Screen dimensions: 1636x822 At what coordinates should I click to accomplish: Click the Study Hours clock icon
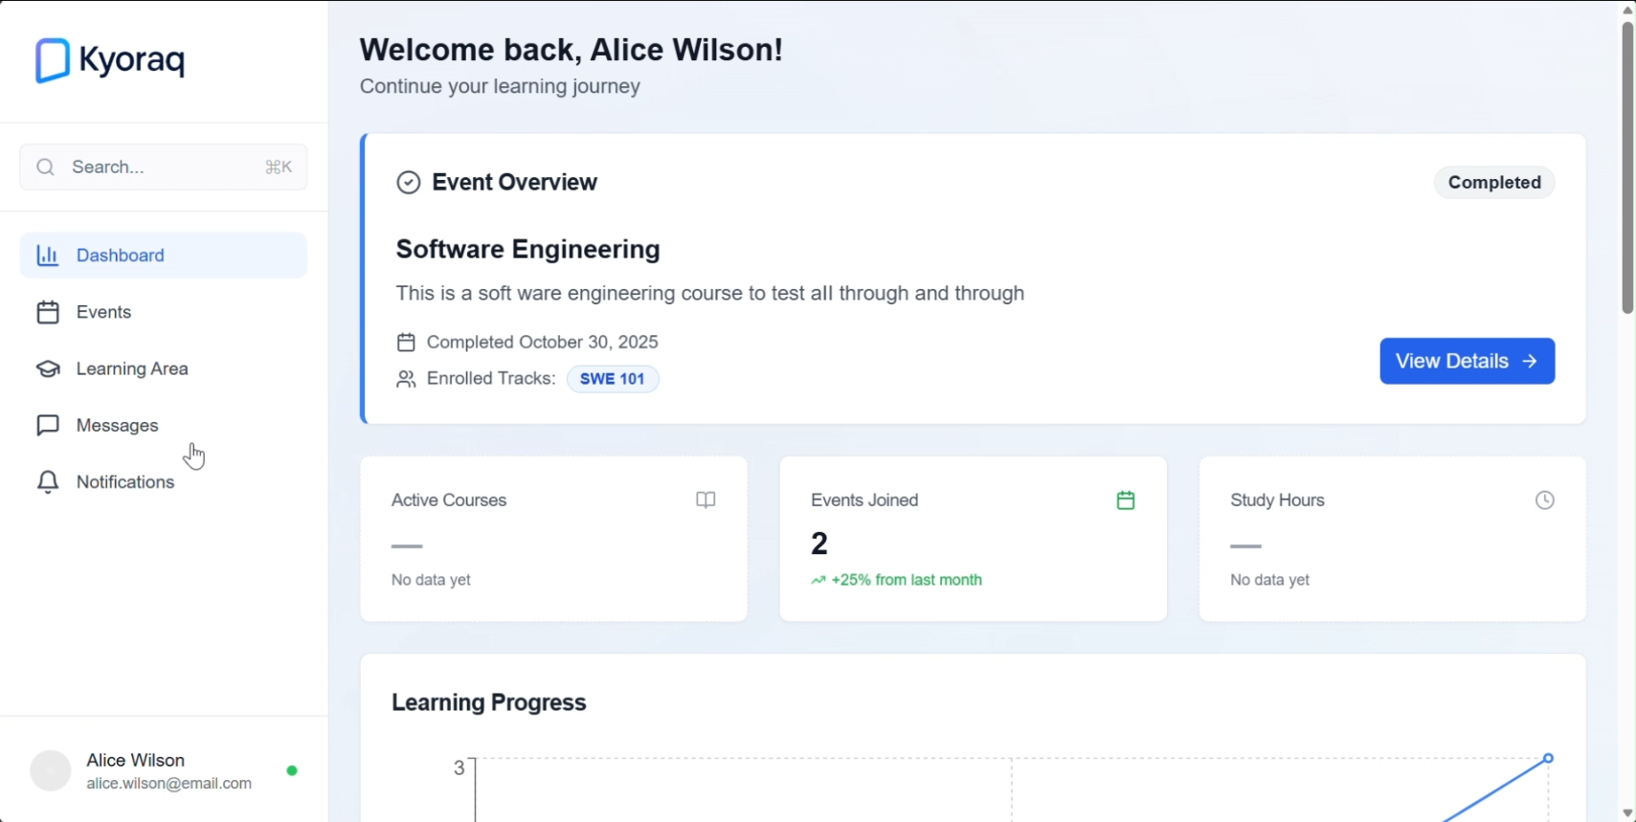[x=1544, y=500]
